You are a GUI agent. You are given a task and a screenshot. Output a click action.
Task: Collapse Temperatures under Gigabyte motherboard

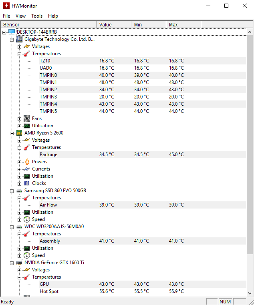coord(20,54)
